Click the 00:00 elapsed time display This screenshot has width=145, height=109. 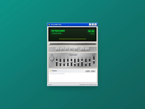pos(91,31)
